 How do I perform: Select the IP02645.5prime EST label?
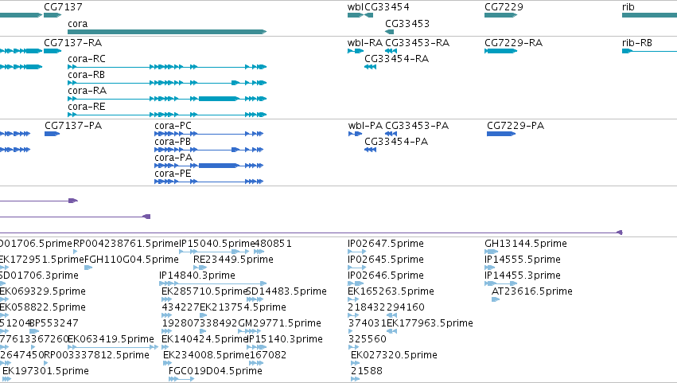(386, 260)
